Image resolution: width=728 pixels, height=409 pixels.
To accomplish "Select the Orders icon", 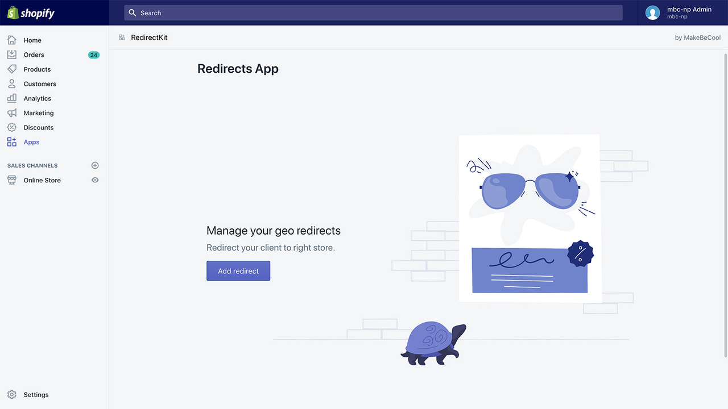I will point(11,55).
